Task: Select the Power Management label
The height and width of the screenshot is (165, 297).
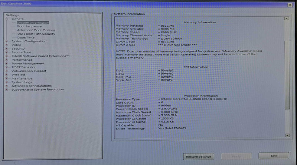Action: coord(28,63)
